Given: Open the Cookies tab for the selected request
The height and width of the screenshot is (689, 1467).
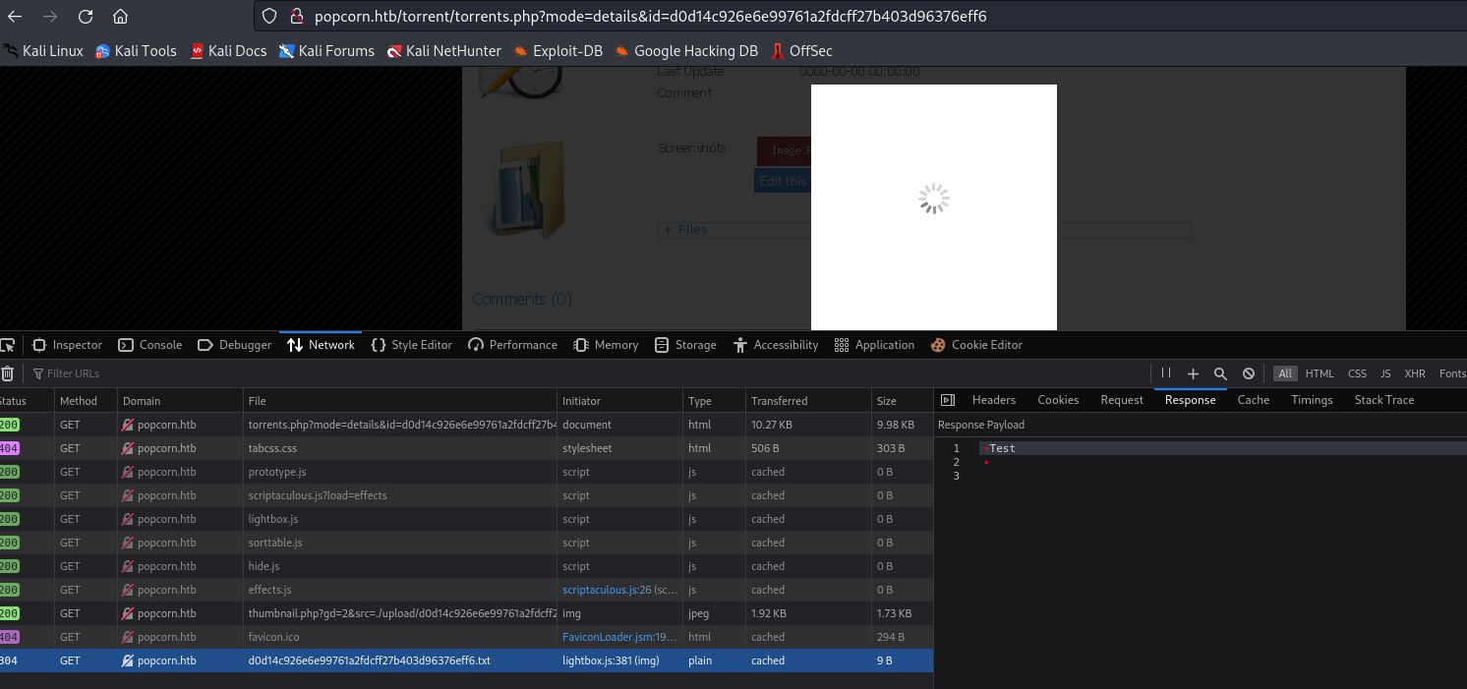Looking at the screenshot, I should point(1058,399).
